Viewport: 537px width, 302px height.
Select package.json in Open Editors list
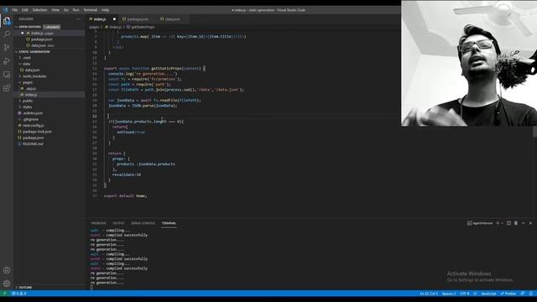tap(41, 39)
